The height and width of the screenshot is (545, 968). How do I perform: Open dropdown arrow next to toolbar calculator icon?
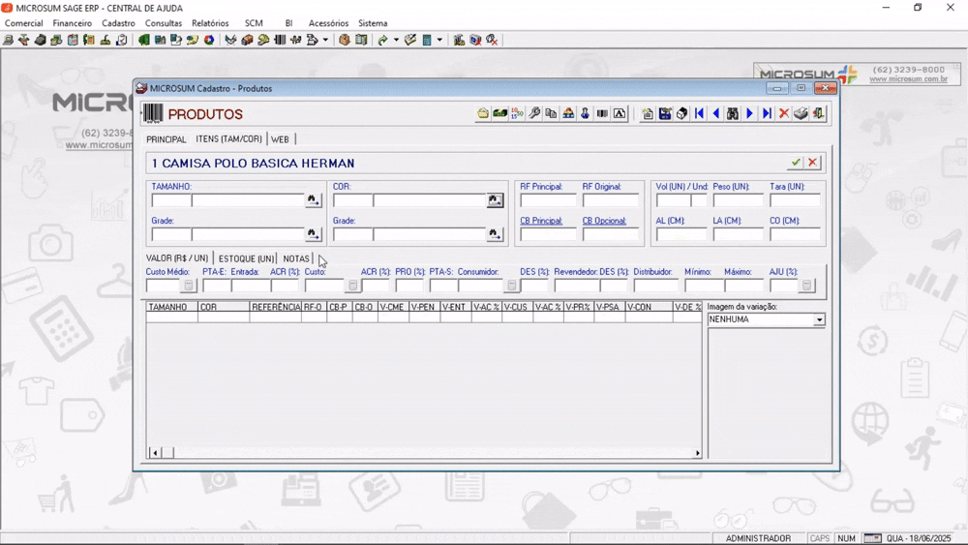point(439,40)
